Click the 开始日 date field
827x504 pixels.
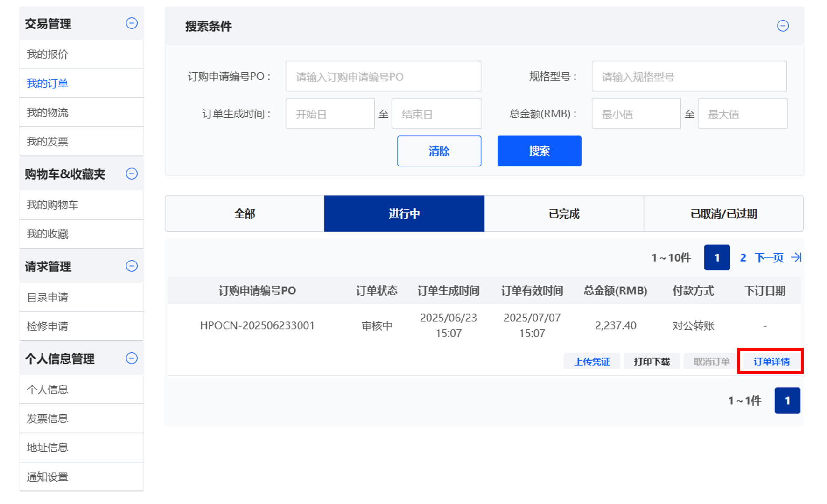(x=329, y=114)
